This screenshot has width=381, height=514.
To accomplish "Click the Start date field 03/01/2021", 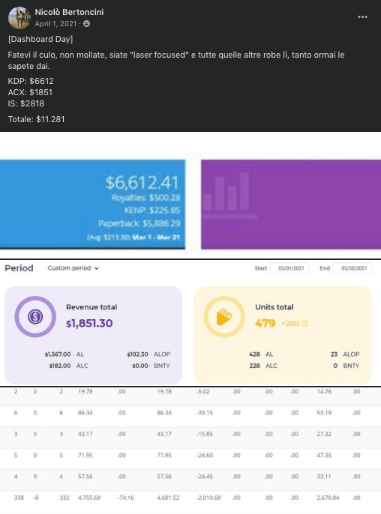I will coord(289,268).
